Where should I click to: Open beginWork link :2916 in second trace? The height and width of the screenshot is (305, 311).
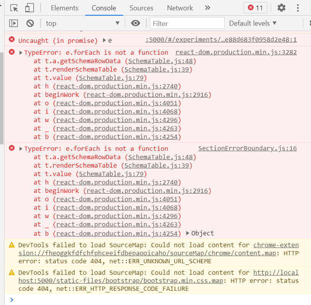pos(147,191)
